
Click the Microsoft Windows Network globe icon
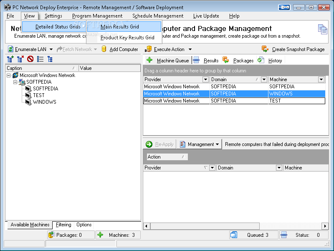[x=15, y=75]
